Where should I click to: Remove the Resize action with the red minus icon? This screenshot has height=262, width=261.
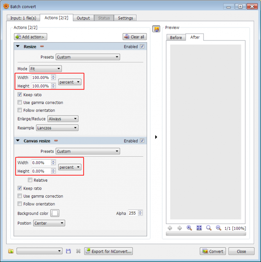click(x=42, y=46)
